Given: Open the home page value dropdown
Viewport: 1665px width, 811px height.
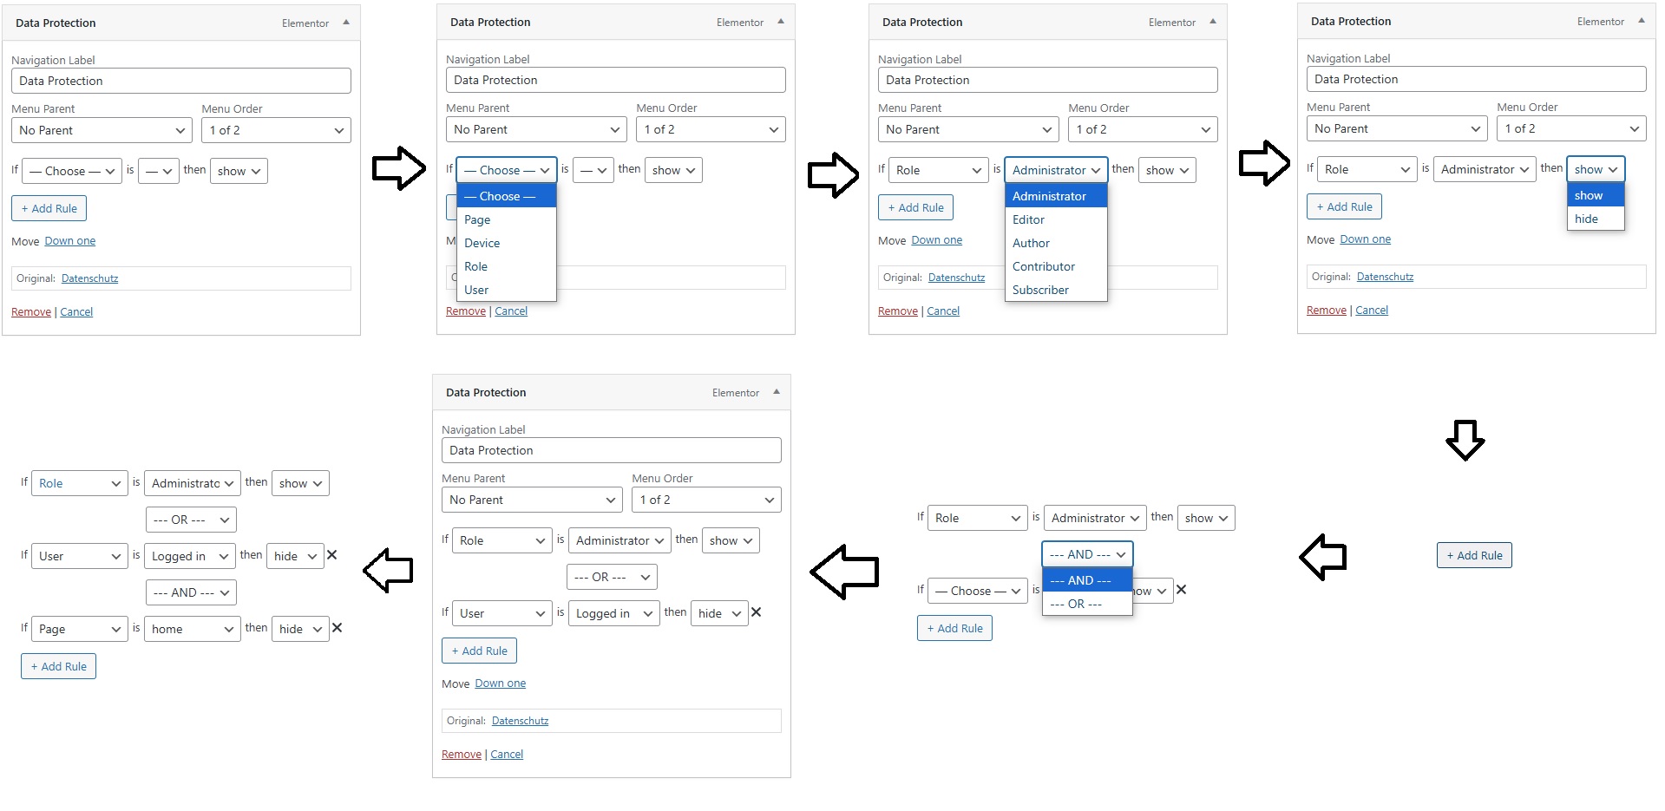Looking at the screenshot, I should click(192, 629).
